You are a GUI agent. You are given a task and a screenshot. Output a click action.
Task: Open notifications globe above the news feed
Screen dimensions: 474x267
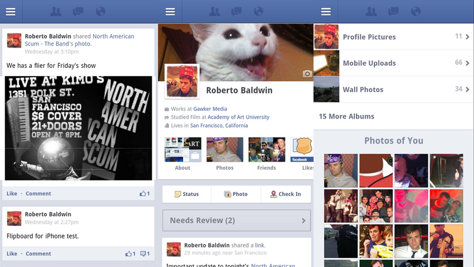(x=100, y=11)
